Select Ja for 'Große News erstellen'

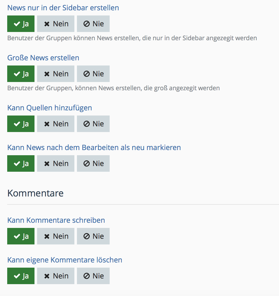[21, 74]
